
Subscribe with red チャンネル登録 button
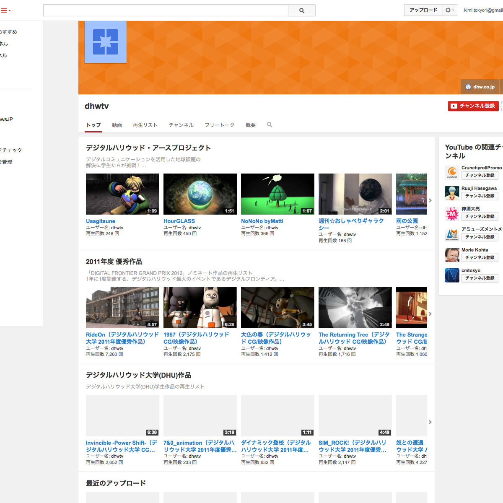473,106
